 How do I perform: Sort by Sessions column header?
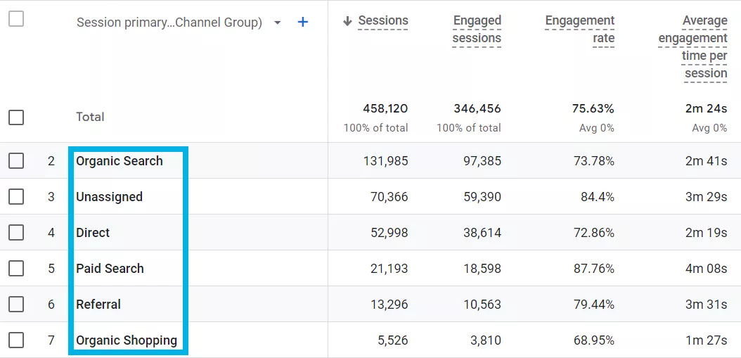click(x=382, y=21)
